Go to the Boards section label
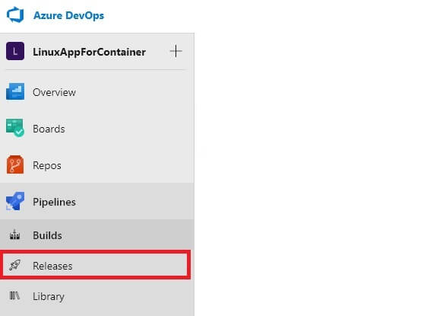Screen dimensions: 427x316 (49, 129)
